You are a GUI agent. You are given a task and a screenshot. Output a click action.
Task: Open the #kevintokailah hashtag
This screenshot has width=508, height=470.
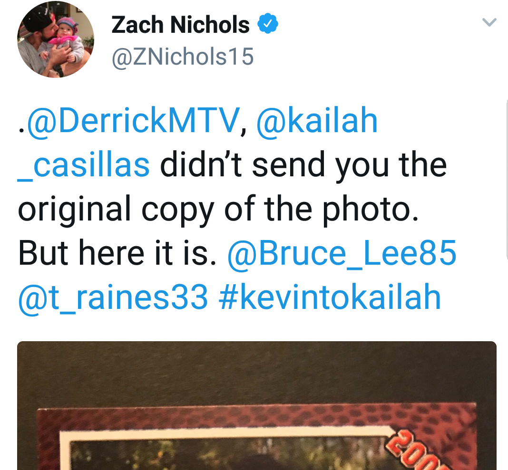330,297
